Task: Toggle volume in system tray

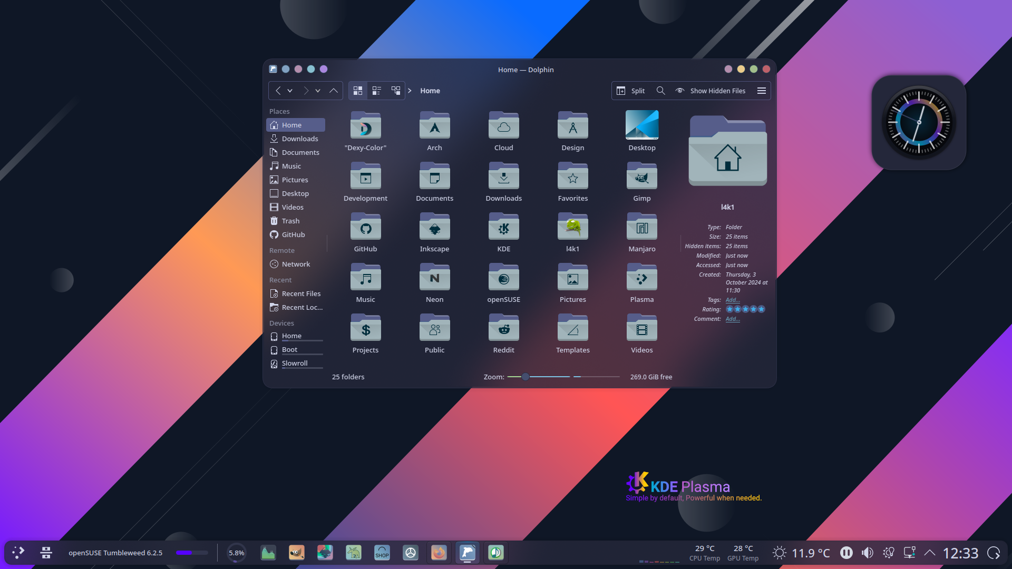Action: pyautogui.click(x=867, y=553)
